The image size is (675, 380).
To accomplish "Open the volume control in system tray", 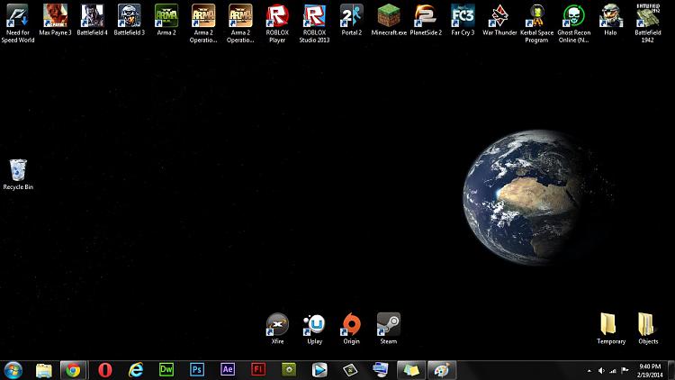I will pyautogui.click(x=602, y=370).
